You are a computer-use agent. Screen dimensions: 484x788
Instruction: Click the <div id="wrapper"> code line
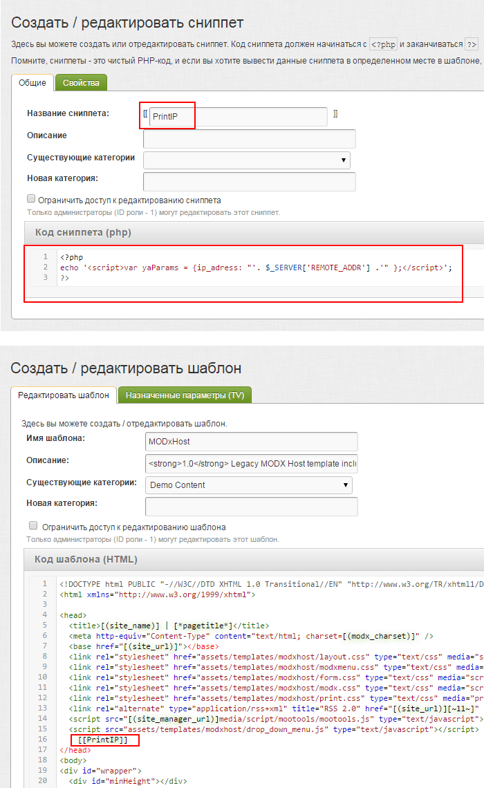(x=100, y=771)
